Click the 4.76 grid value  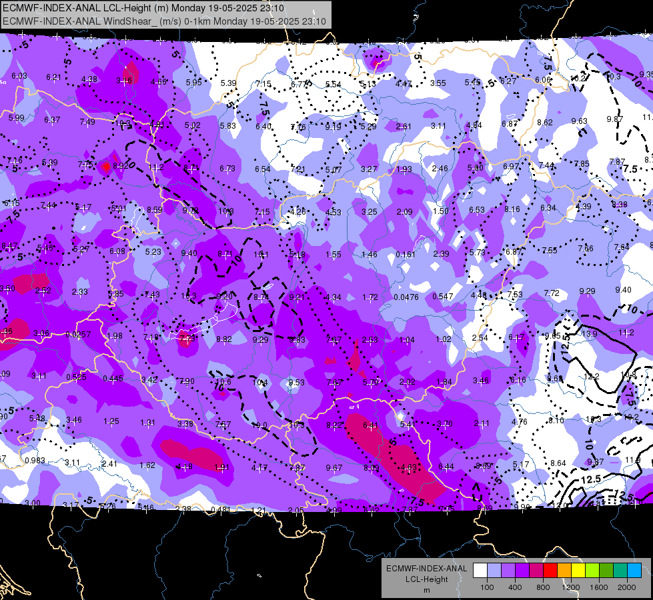(520, 421)
